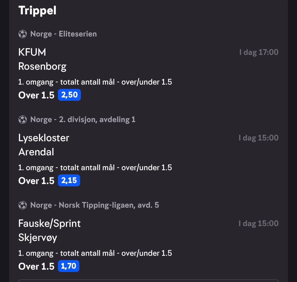This screenshot has width=297, height=282.
Task: Click the Arendal team name
Action: click(36, 152)
